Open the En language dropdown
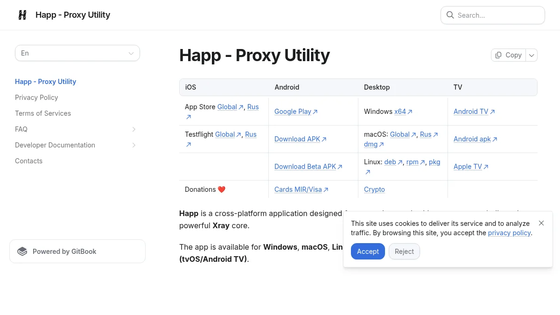560x315 pixels. (77, 53)
